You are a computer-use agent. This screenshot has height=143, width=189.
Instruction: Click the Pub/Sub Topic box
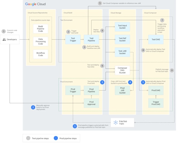click(122, 122)
